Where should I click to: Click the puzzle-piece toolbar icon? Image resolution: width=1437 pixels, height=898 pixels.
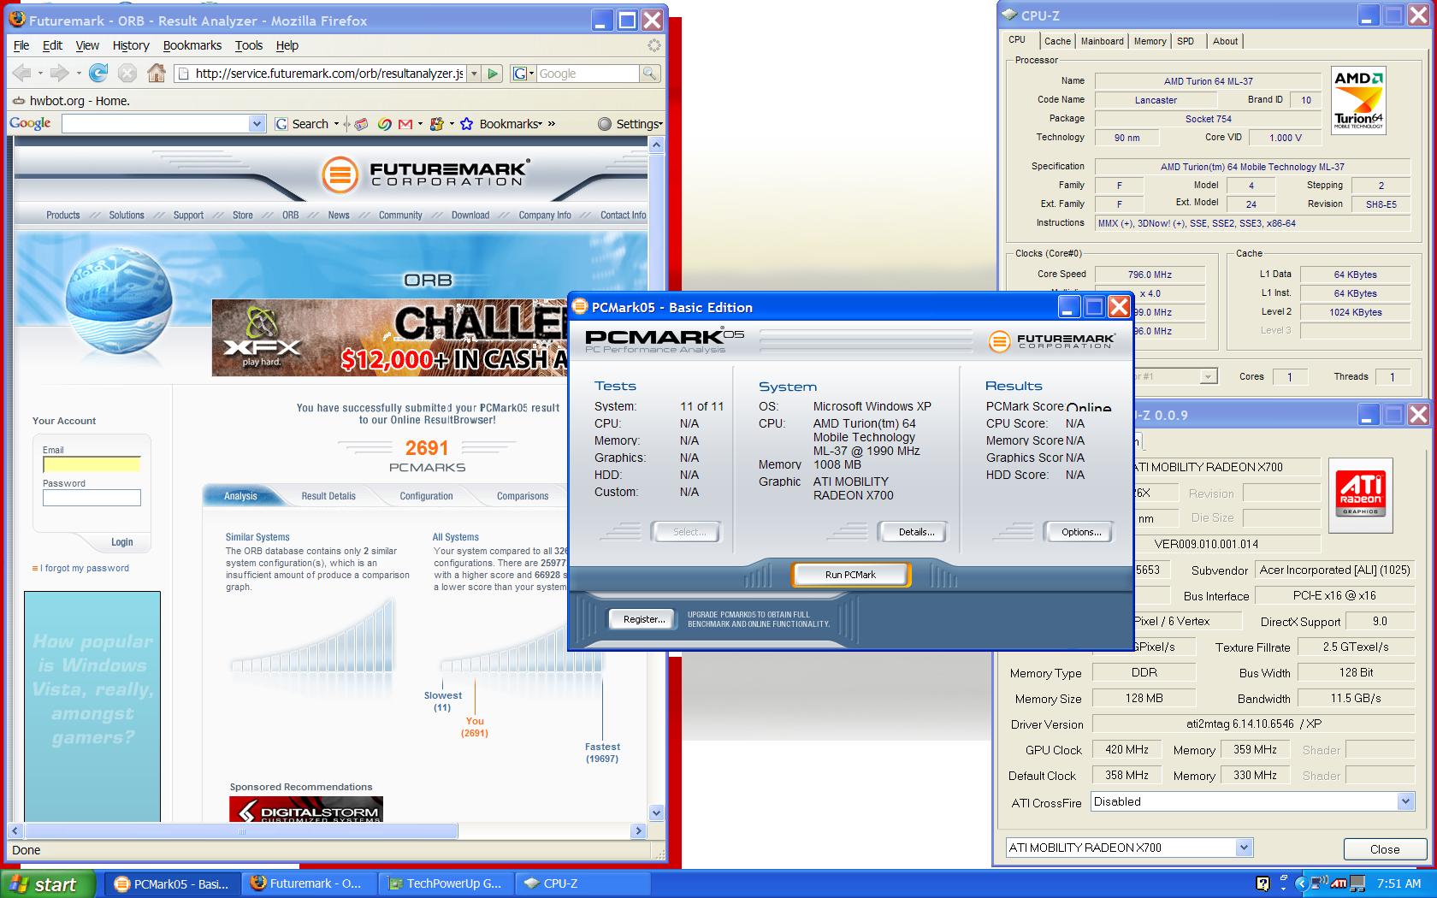[x=436, y=124]
